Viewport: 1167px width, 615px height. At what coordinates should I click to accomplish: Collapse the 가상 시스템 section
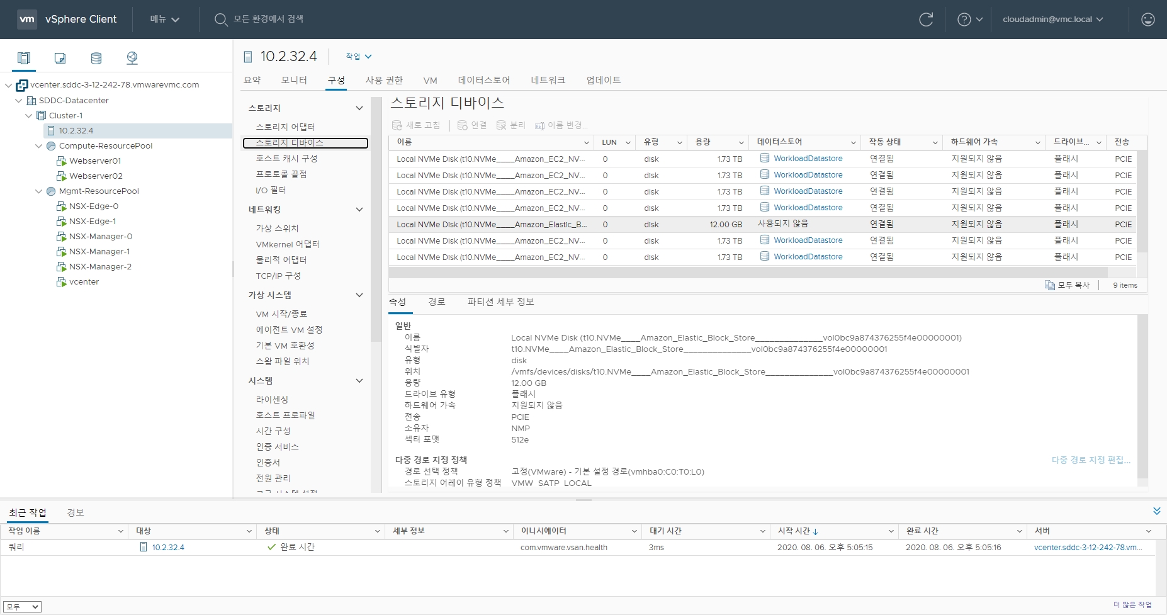coord(359,295)
